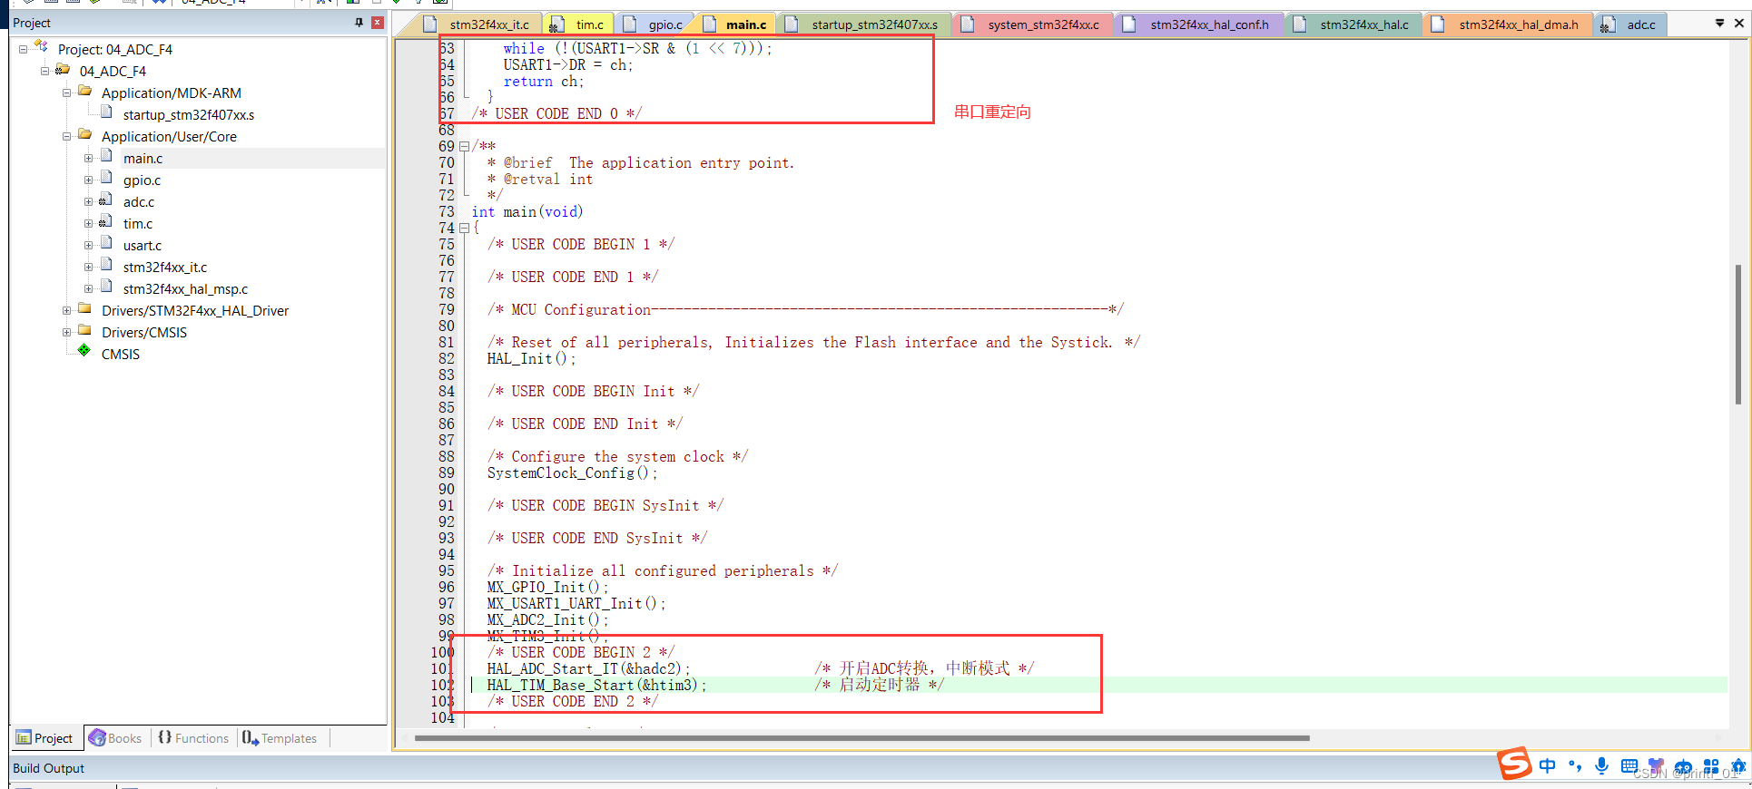Close the active editor tab with X

tap(1739, 24)
